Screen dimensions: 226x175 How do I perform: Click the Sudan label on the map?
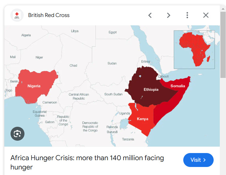point(112,63)
